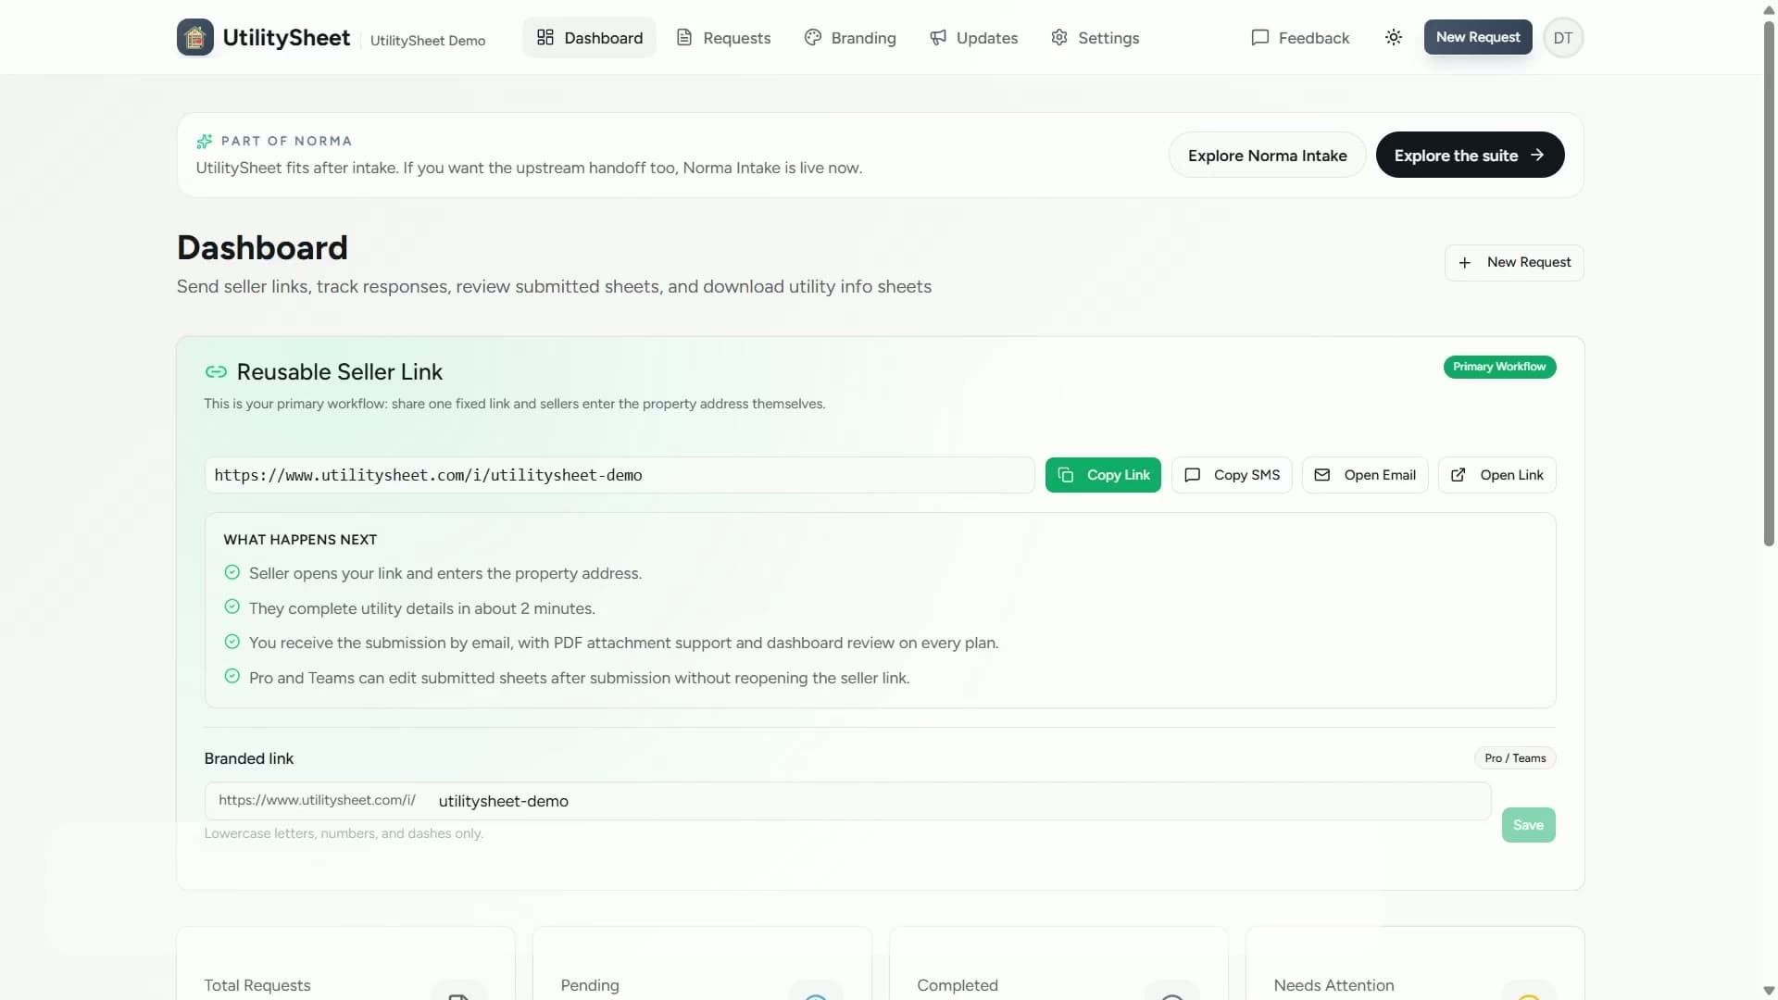
Task: Click the chain link icon beside Reusable Seller Link
Action: pyautogui.click(x=216, y=371)
